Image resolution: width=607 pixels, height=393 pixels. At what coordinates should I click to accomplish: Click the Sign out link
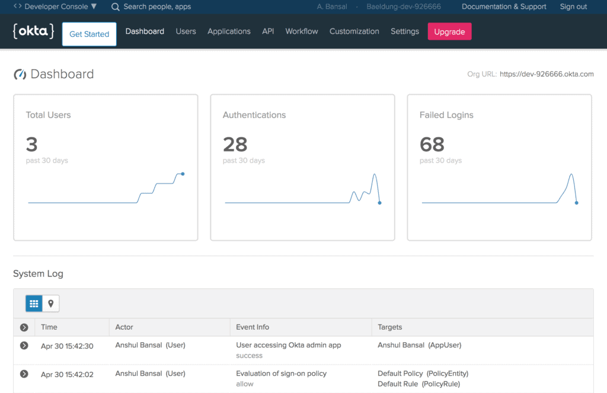click(x=573, y=7)
